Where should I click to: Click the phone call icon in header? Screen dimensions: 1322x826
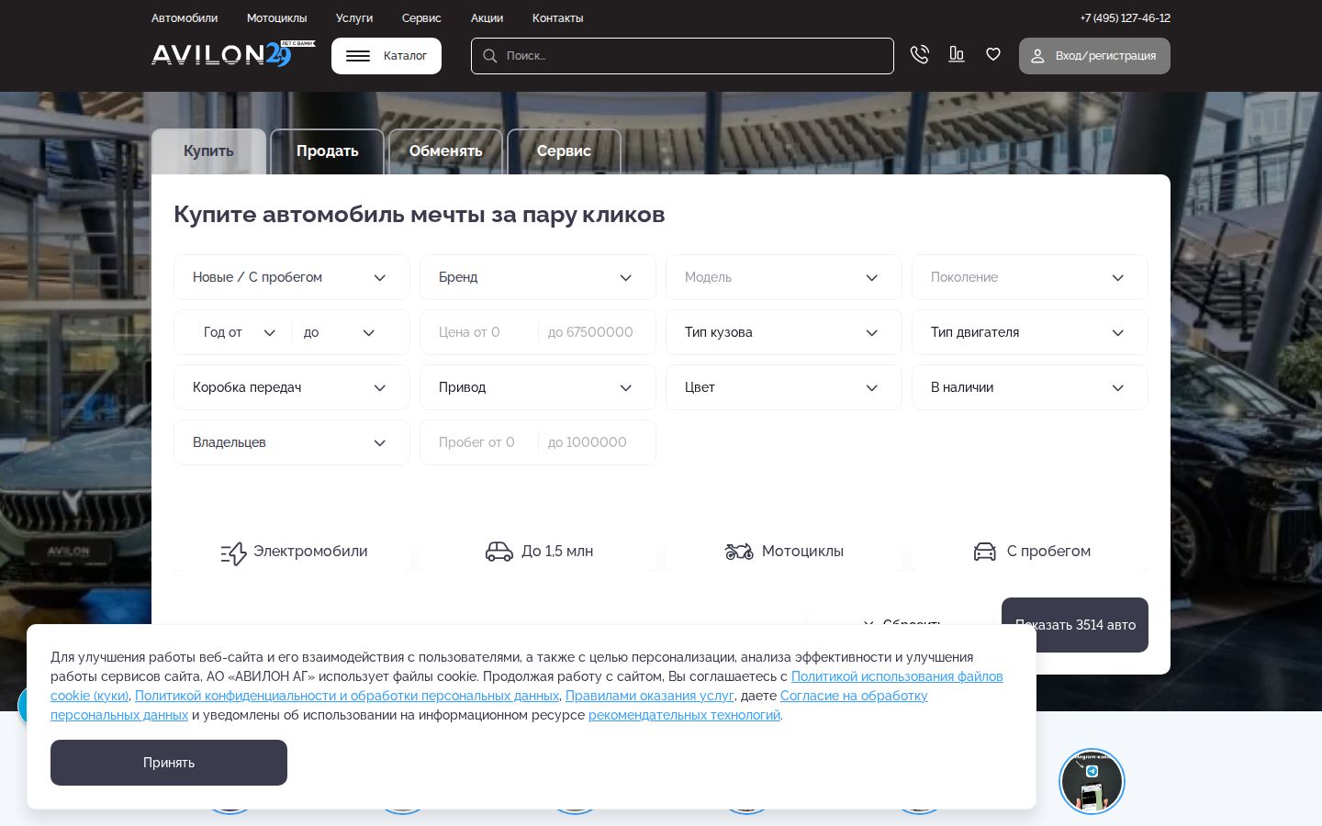(x=919, y=55)
